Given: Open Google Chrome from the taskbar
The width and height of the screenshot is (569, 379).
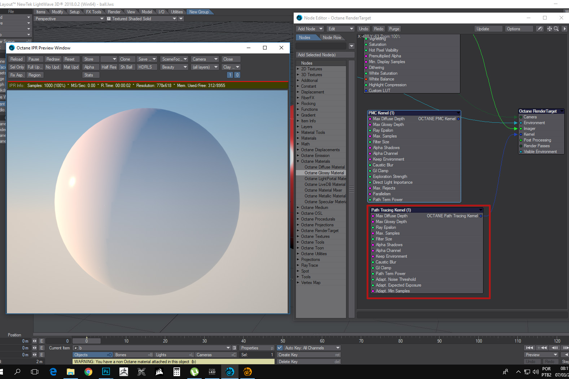Looking at the screenshot, I should (x=88, y=372).
